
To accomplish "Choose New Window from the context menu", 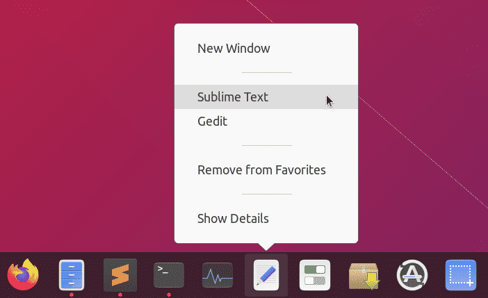I will [266, 48].
